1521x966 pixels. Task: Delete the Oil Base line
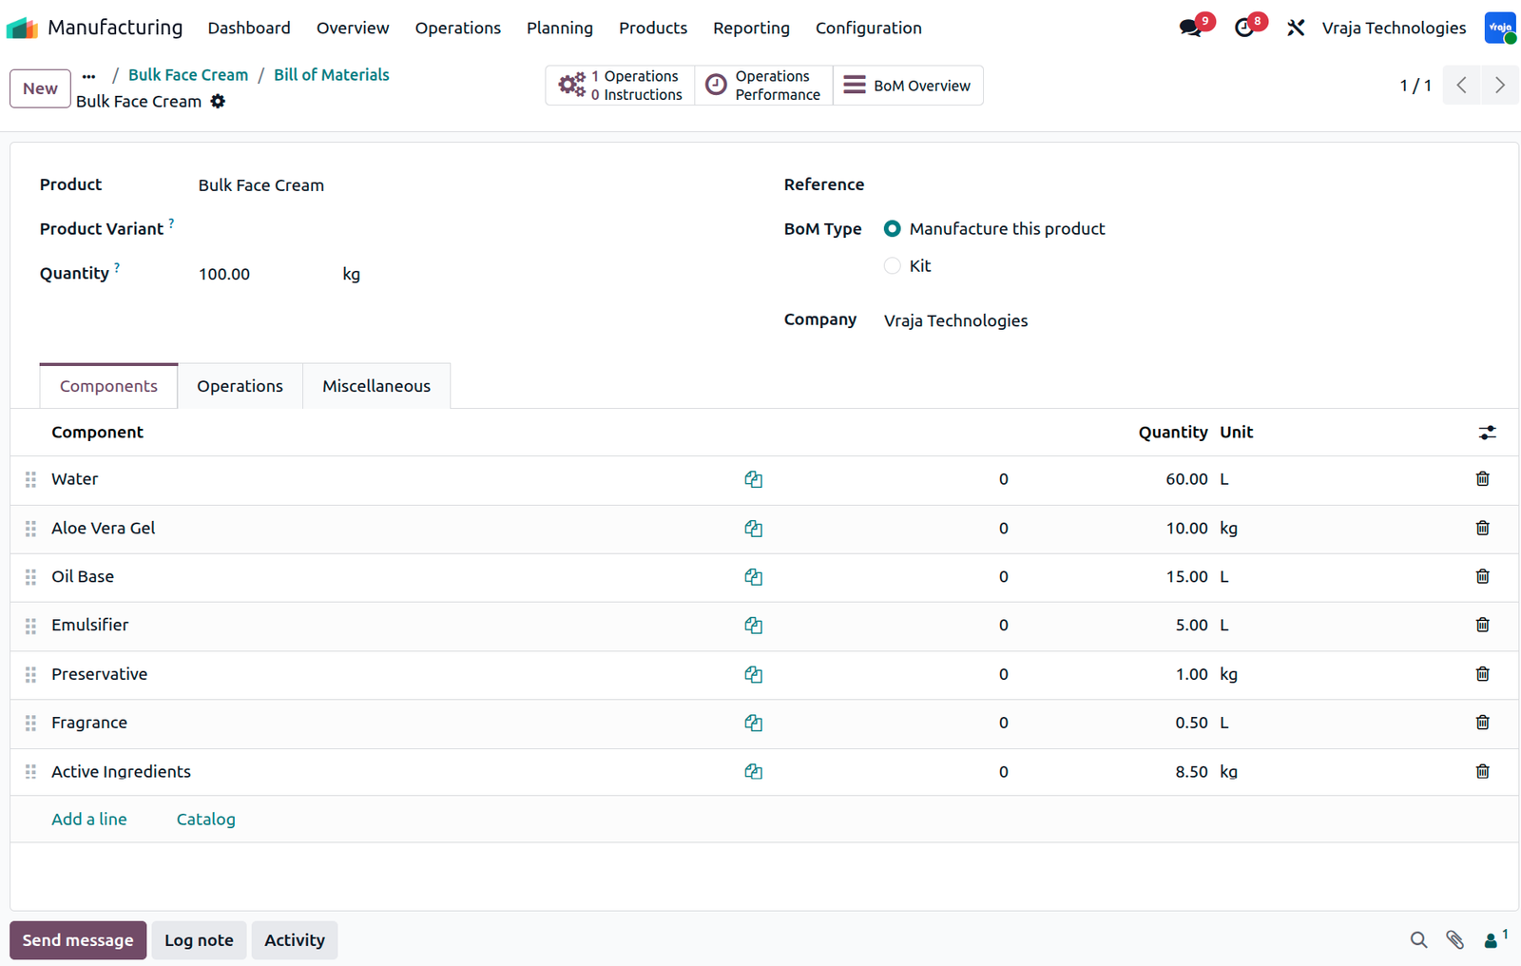[1482, 576]
